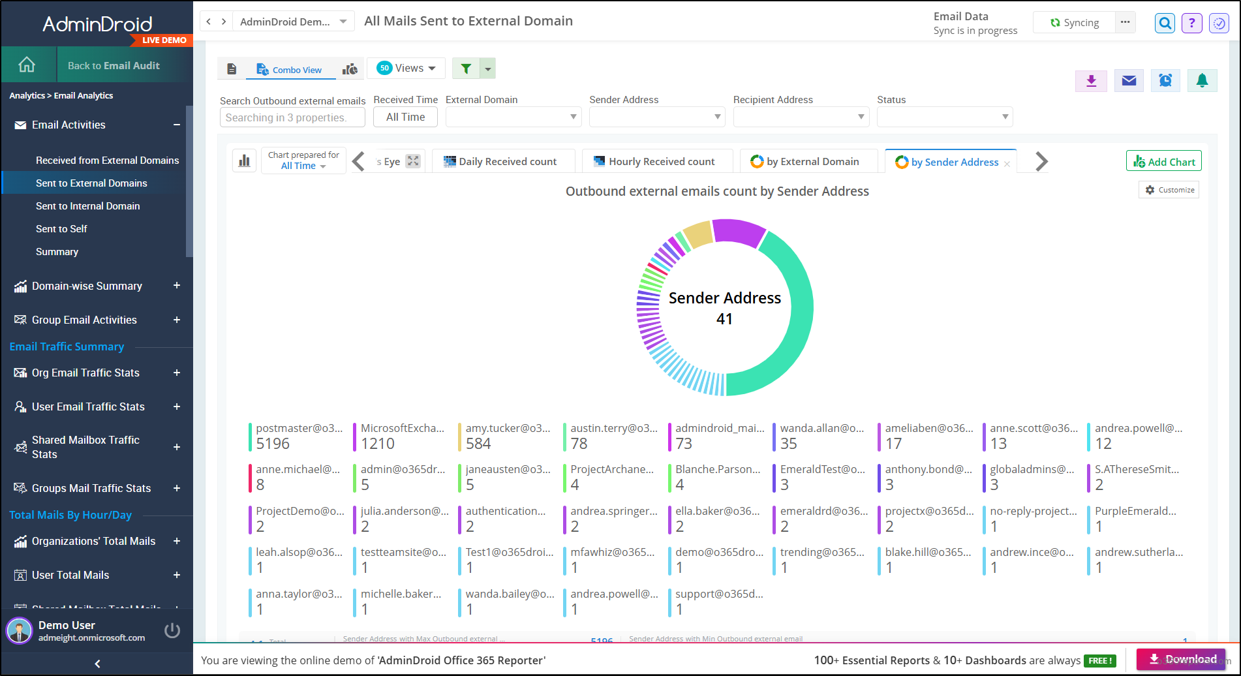This screenshot has height=676, width=1241.
Task: Switch to chart-only view icon
Action: pos(350,69)
